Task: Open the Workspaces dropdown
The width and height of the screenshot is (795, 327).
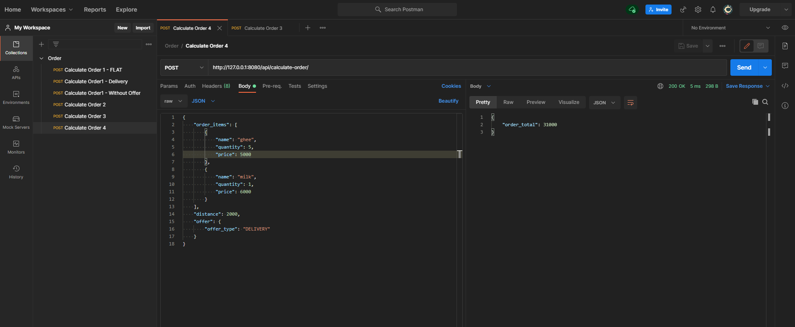Action: (x=52, y=10)
